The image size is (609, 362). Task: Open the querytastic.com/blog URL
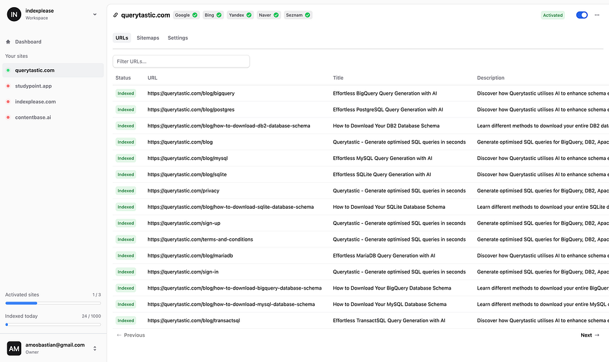pos(180,142)
